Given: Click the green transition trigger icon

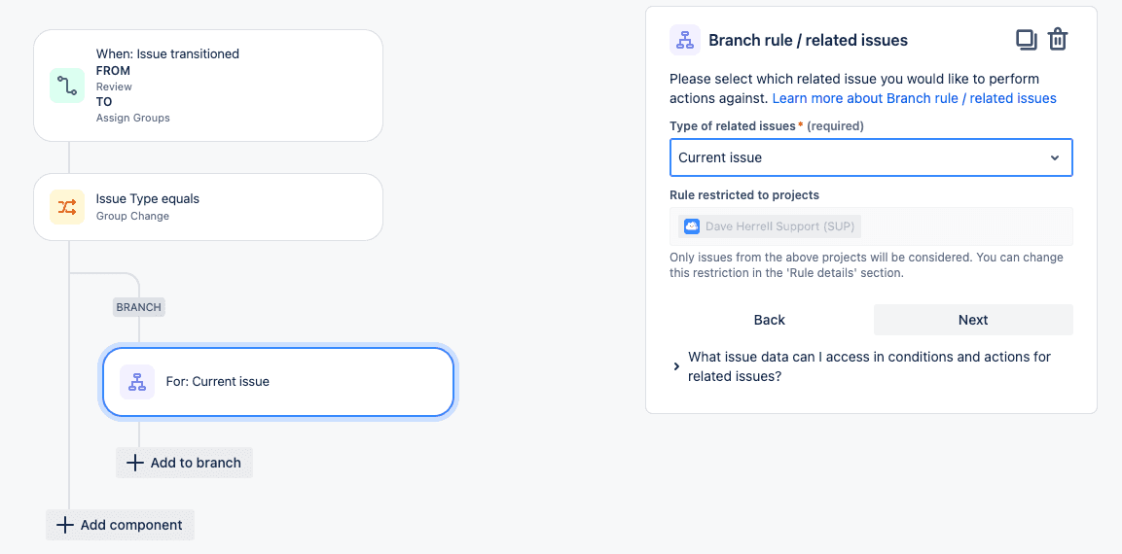Looking at the screenshot, I should 67,86.
